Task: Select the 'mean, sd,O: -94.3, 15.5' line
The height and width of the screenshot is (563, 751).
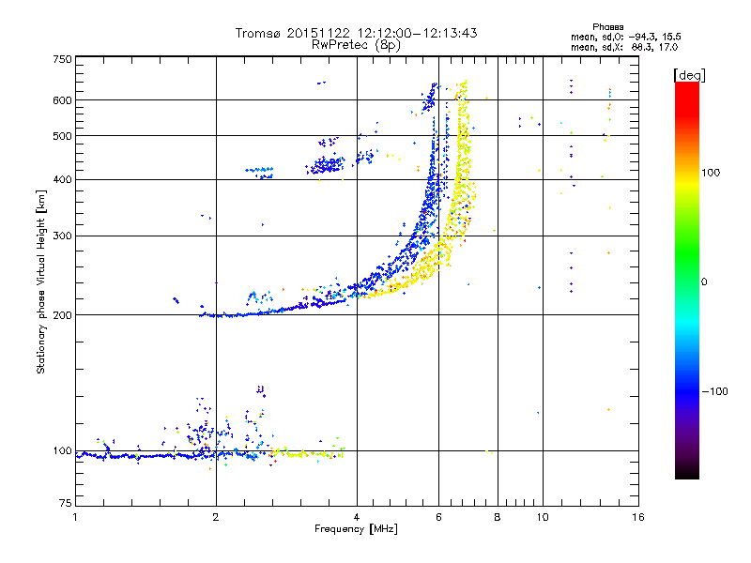Action: (x=625, y=37)
